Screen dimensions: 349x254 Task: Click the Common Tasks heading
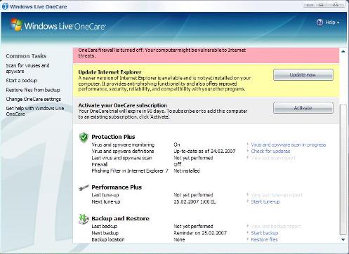tap(26, 56)
